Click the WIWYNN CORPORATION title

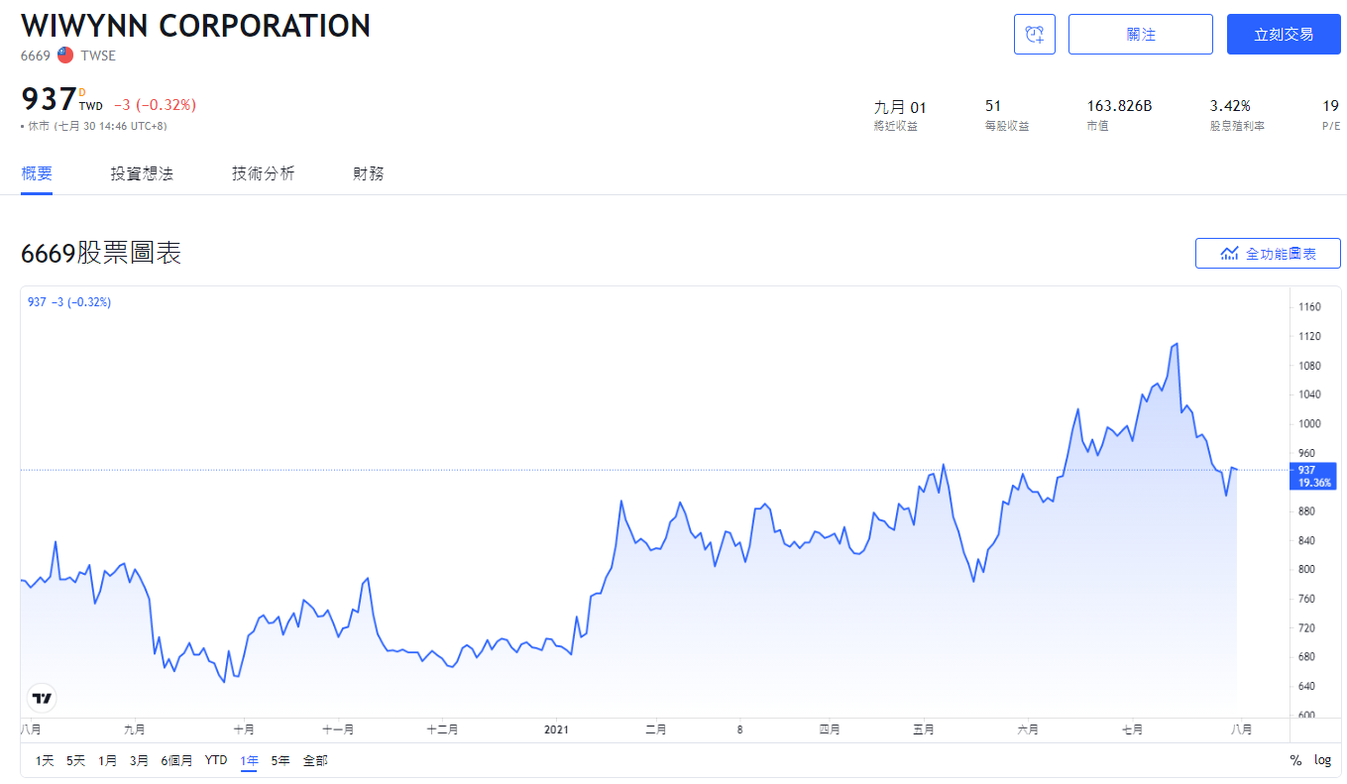pyautogui.click(x=195, y=26)
